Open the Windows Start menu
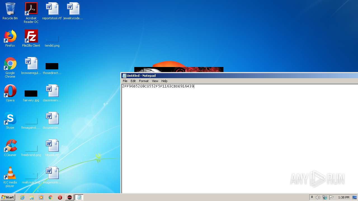 pos(8,197)
